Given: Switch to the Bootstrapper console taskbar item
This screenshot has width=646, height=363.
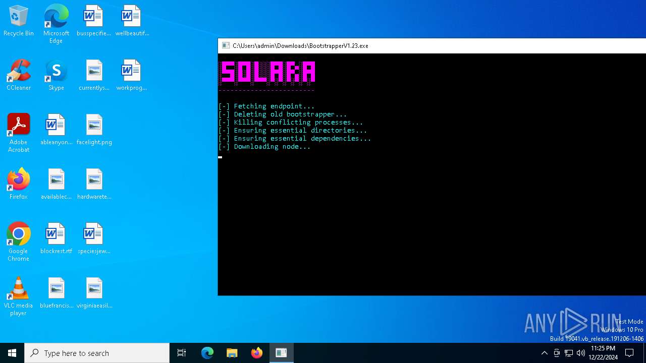Looking at the screenshot, I should [281, 353].
